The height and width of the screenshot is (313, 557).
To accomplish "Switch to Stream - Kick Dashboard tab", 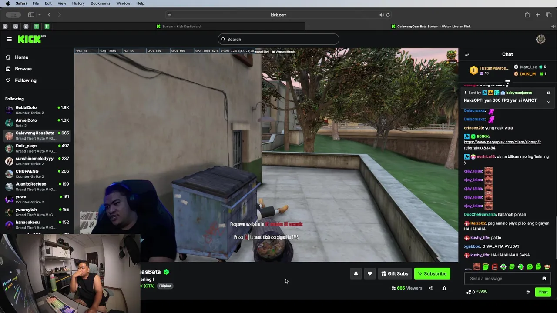I will pos(178,27).
